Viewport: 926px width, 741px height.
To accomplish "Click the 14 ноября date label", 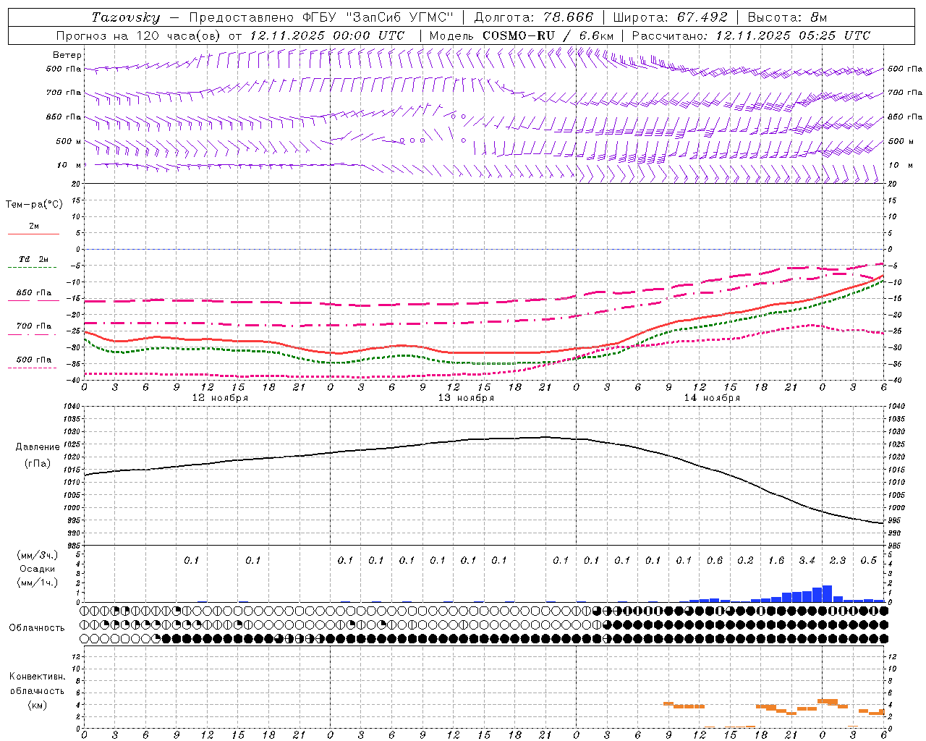I will 712,398.
